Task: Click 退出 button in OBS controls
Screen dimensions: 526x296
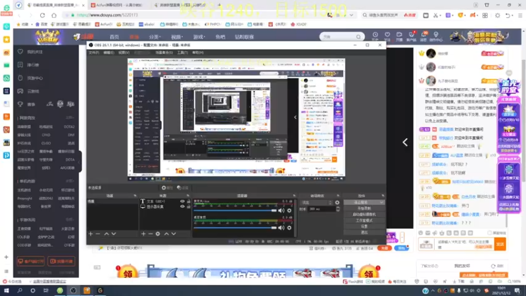Action: [364, 232]
